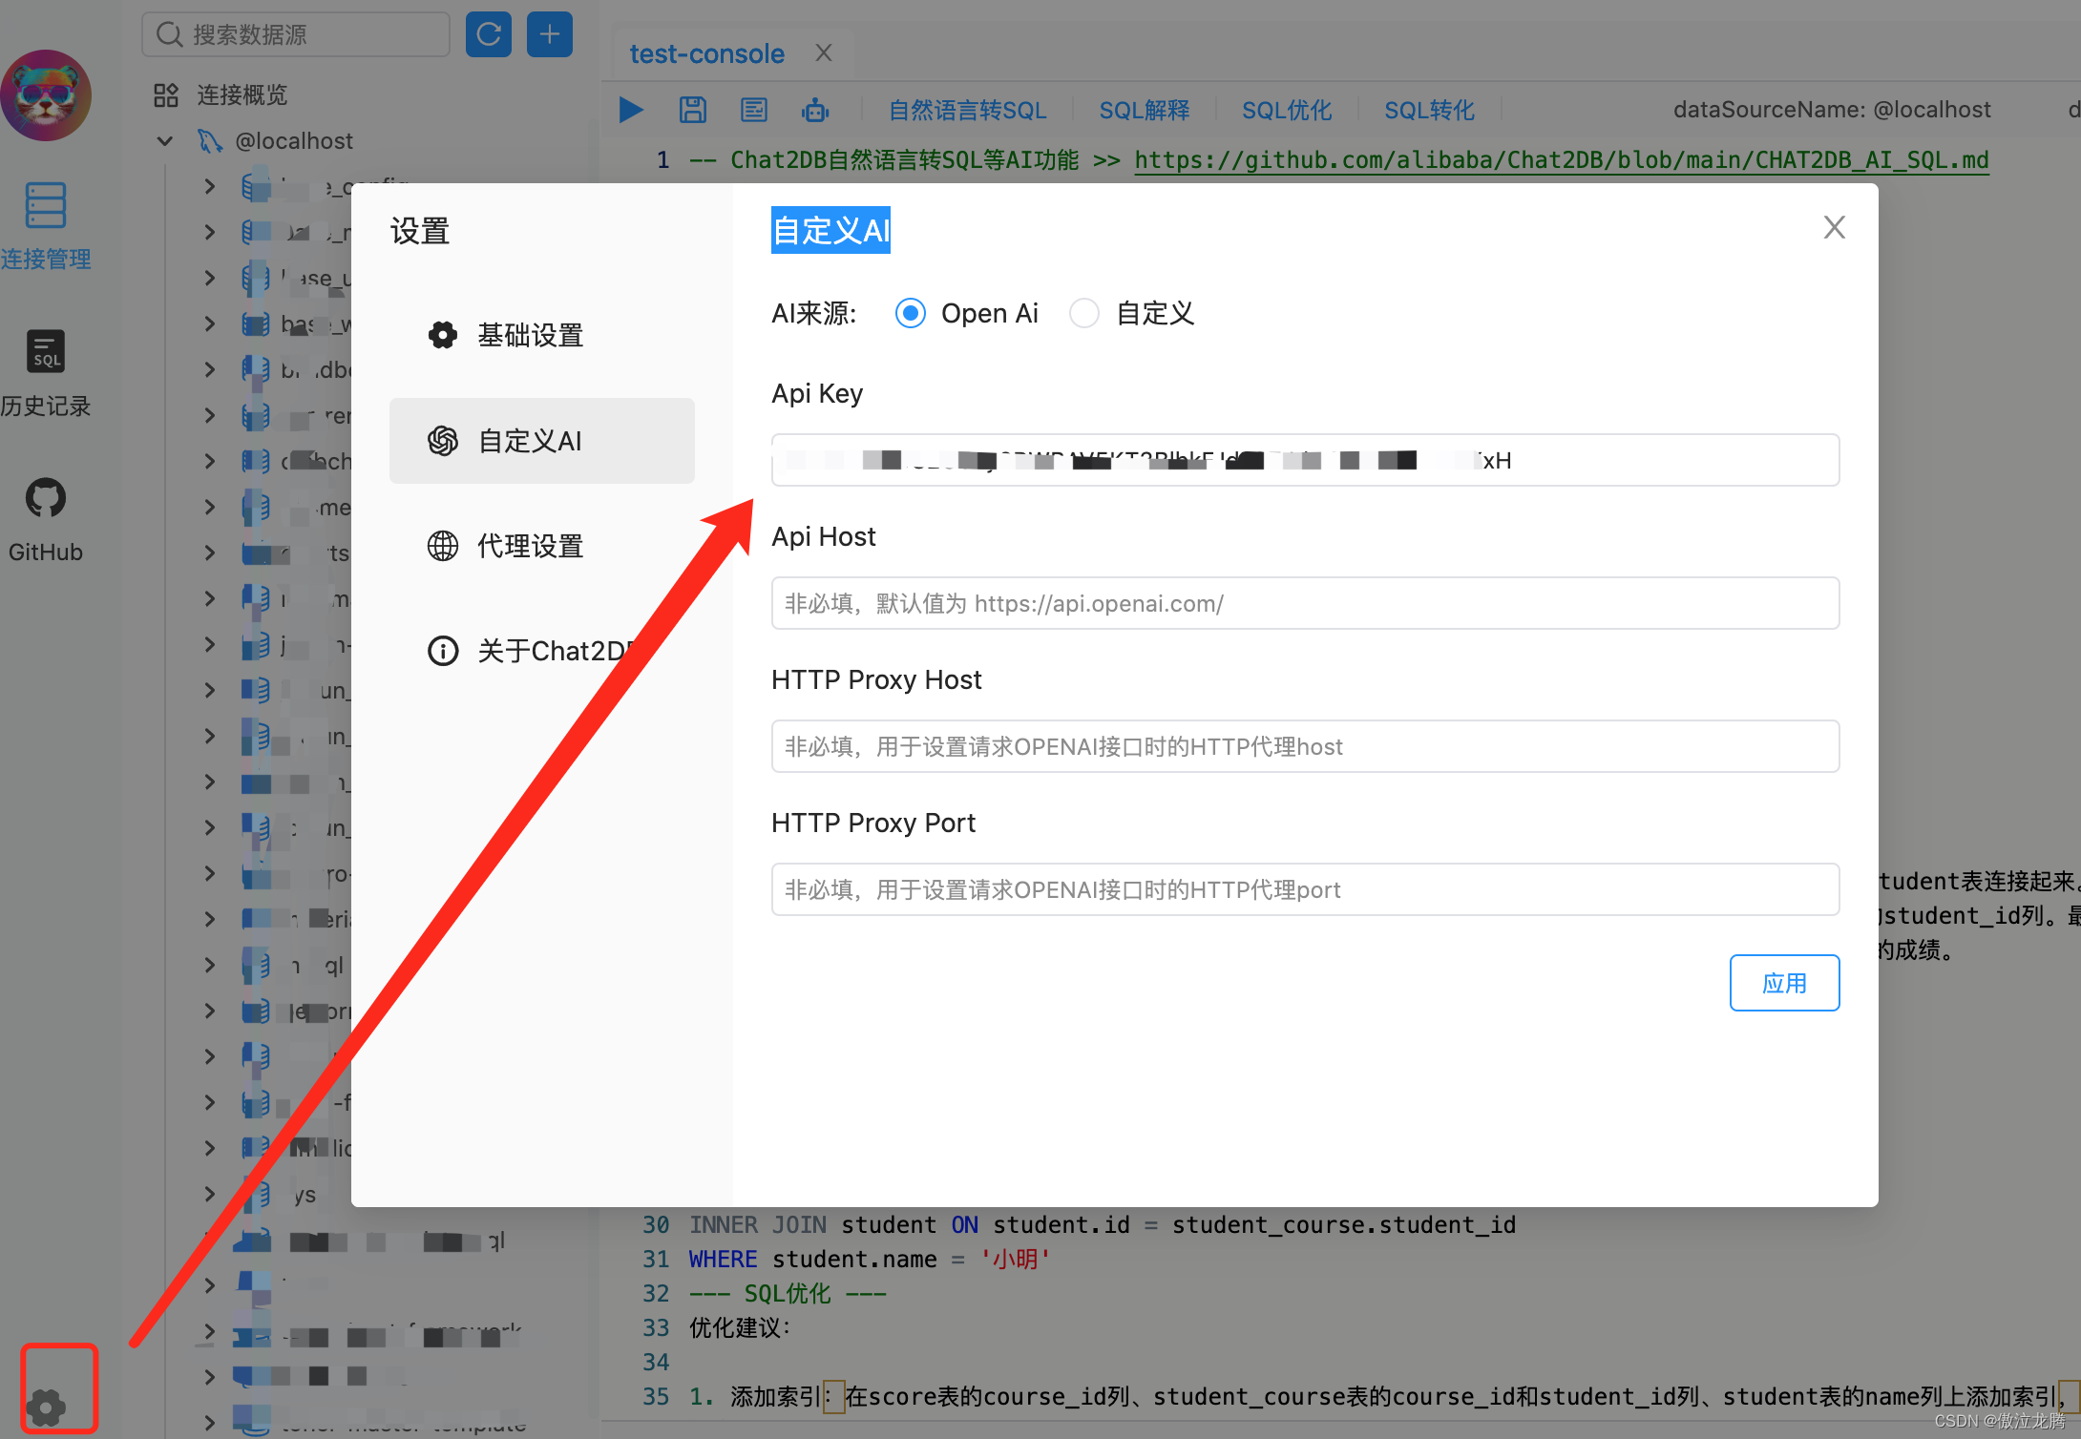Open the AI robot icon in toolbar
The height and width of the screenshot is (1439, 2081).
click(815, 110)
